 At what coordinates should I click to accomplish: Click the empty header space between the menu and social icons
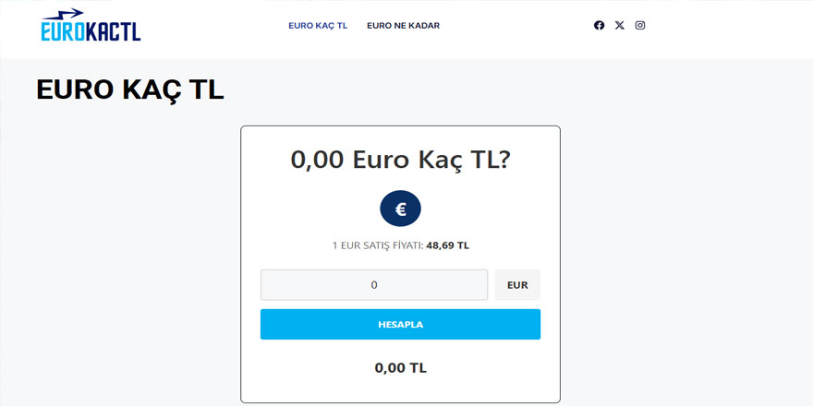click(516, 26)
